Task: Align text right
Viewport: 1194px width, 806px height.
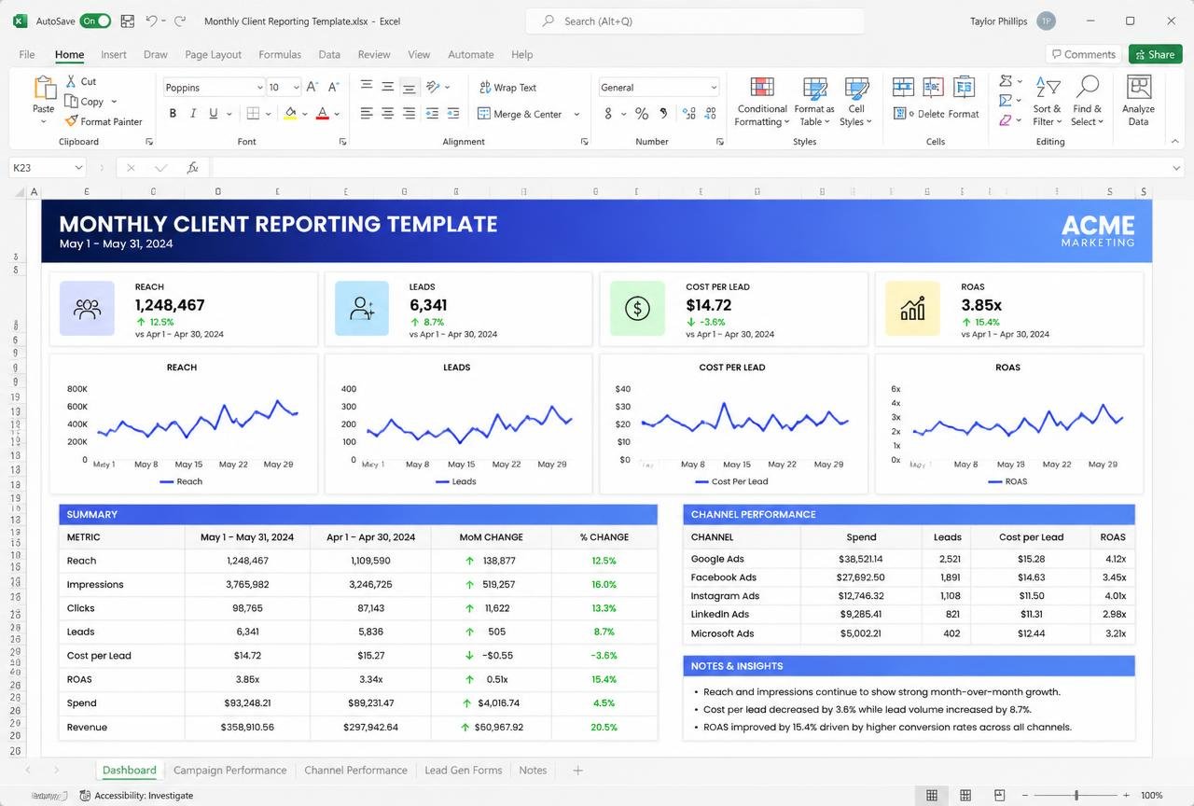Action: 409,114
